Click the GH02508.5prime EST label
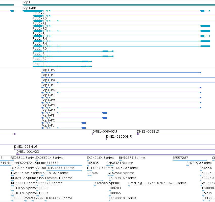The height and width of the screenshot is (202, 215). pyautogui.click(x=121, y=173)
